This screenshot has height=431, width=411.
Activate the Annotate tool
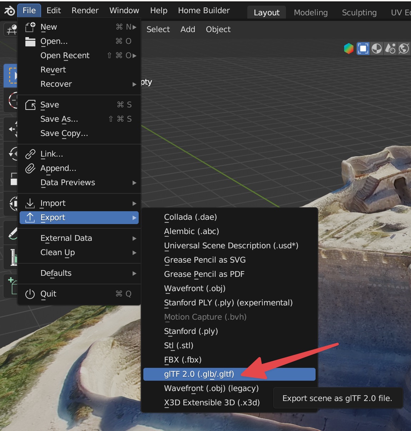(x=13, y=233)
